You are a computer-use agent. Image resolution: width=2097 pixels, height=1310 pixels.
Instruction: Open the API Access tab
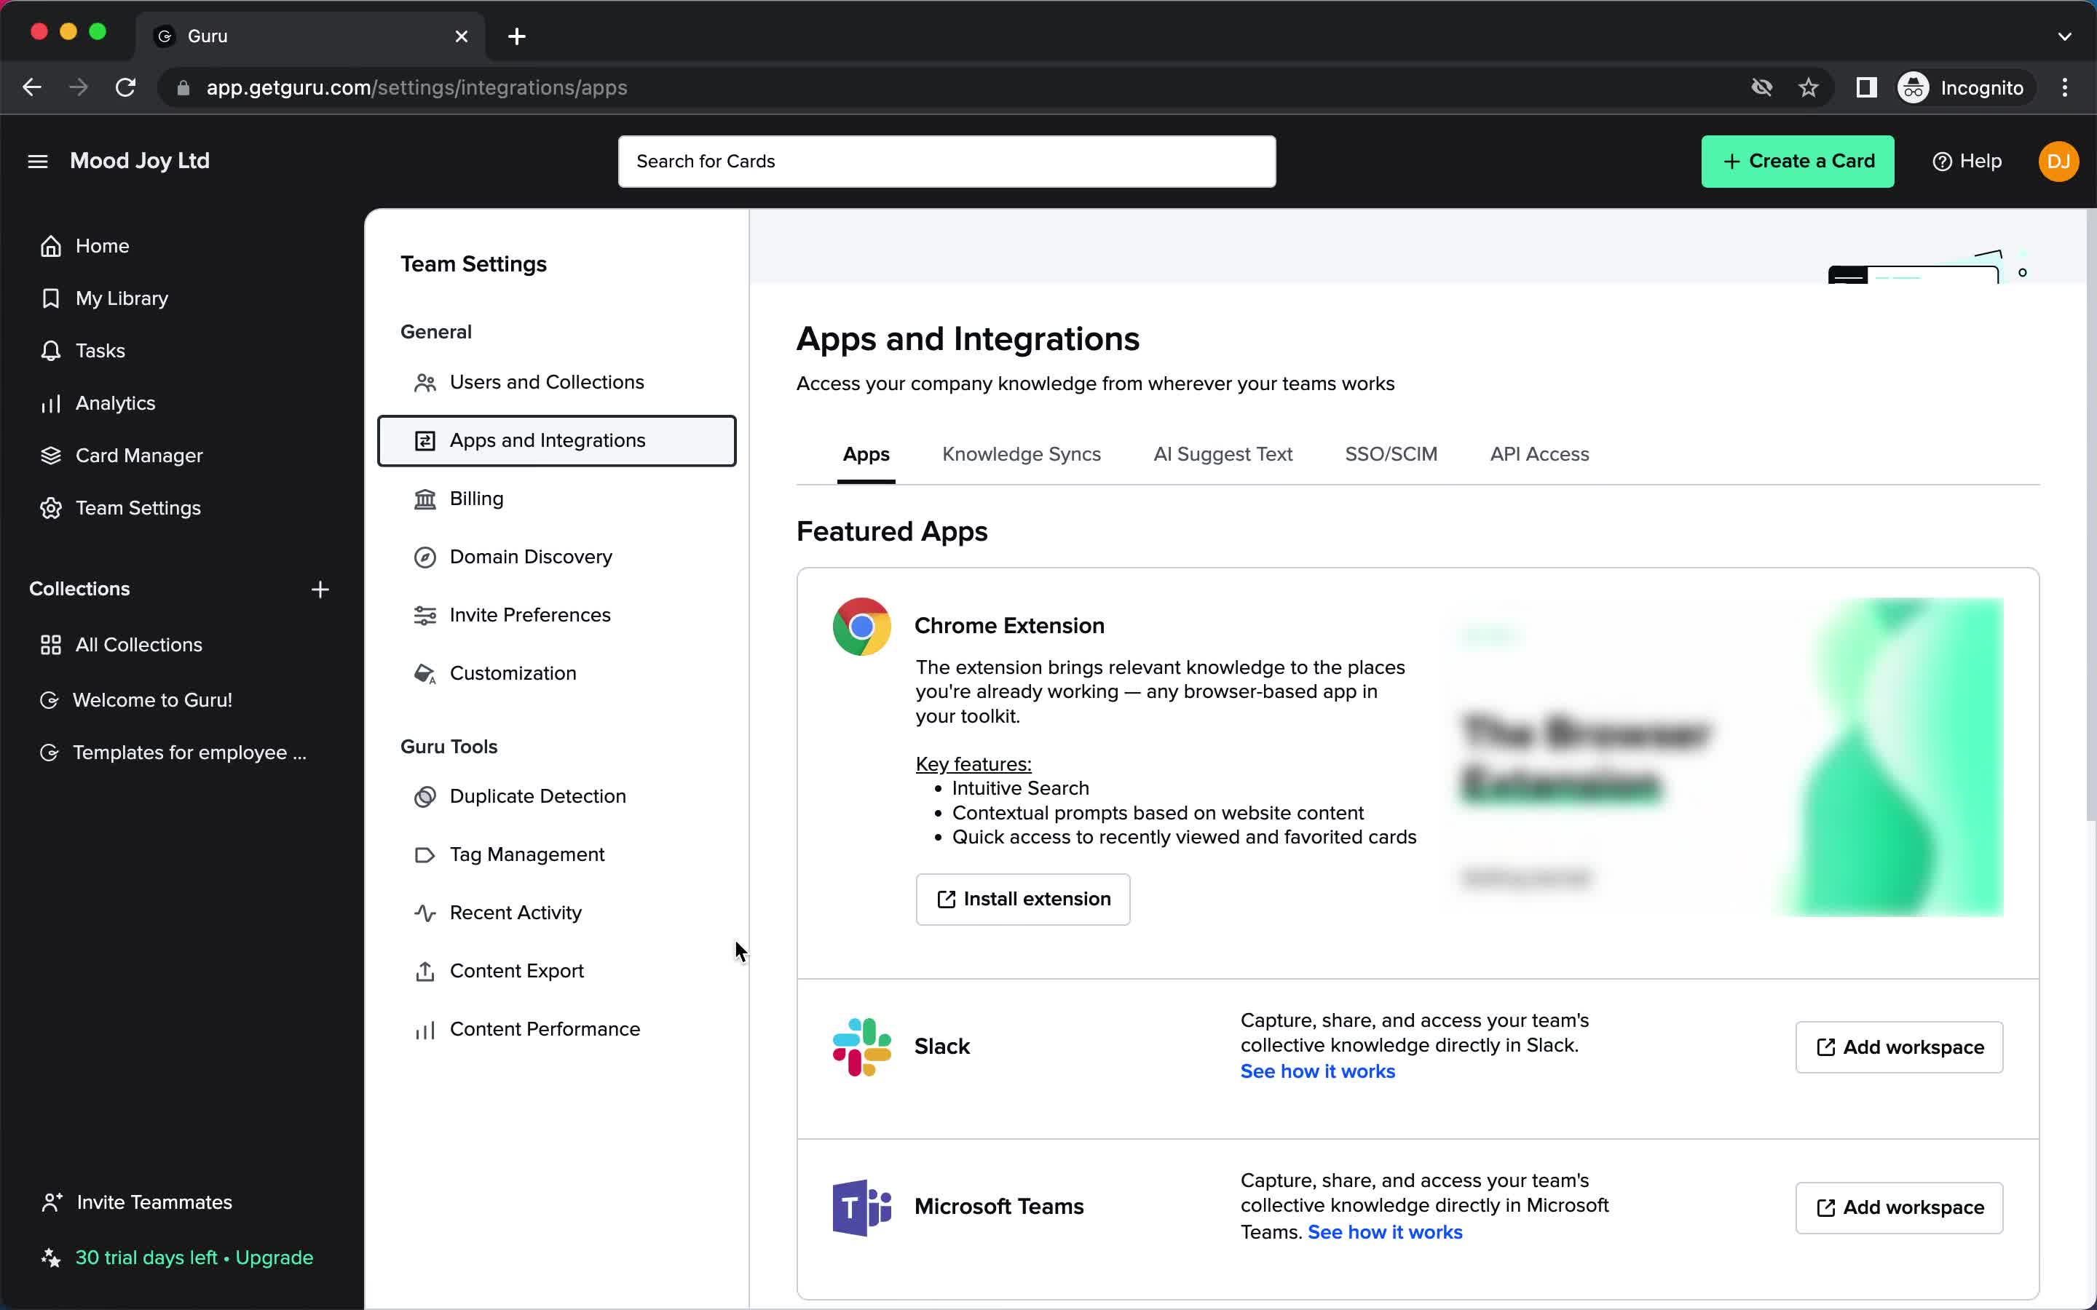(x=1540, y=454)
